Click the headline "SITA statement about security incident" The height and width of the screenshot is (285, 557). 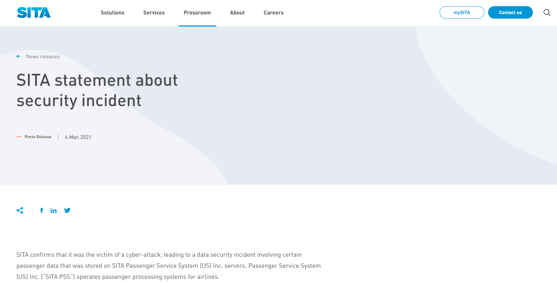[x=97, y=90]
